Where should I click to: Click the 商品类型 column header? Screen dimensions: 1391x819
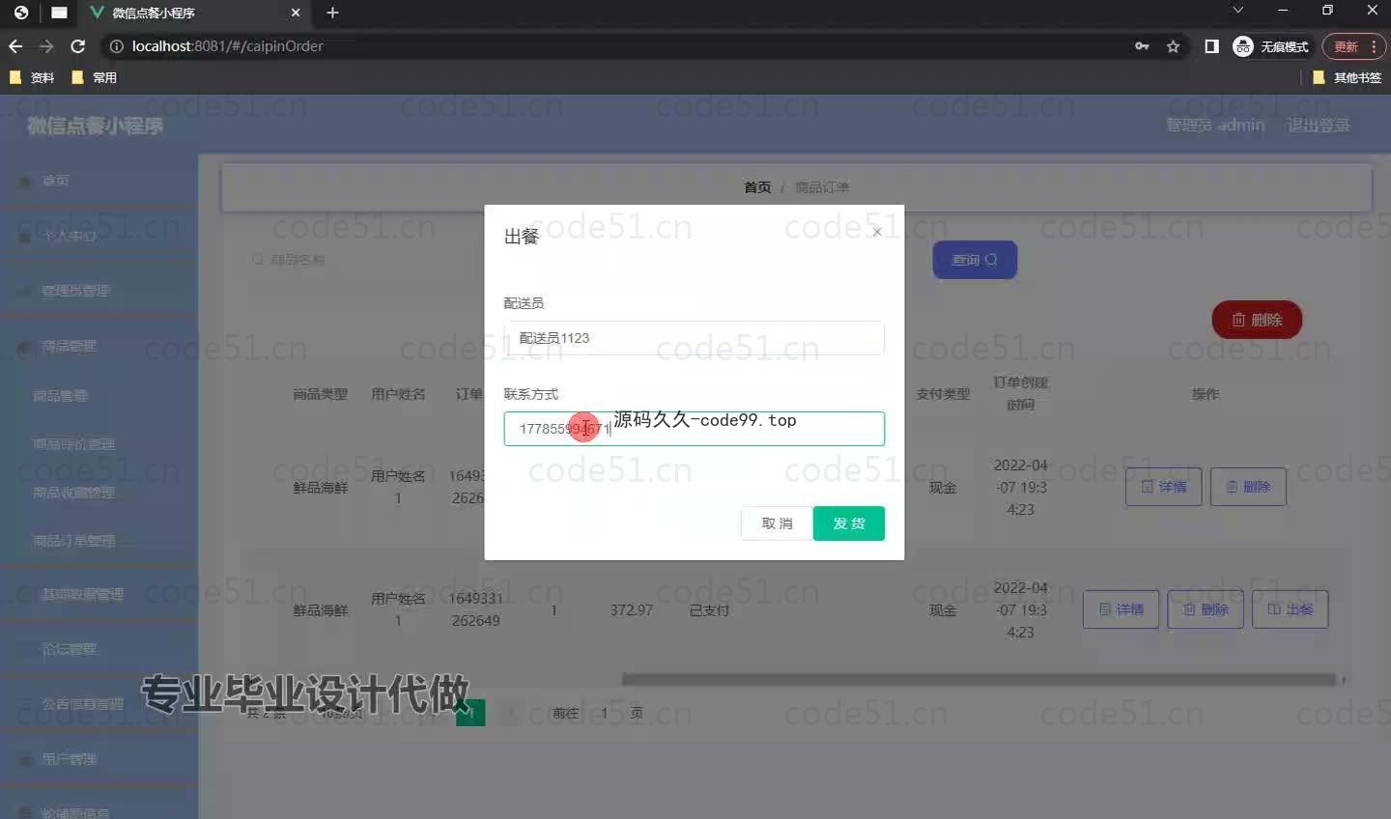click(321, 394)
